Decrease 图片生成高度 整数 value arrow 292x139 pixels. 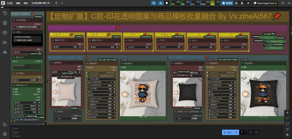[92, 47]
